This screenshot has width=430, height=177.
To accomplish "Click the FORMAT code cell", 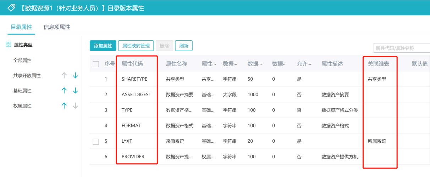I will pyautogui.click(x=131, y=126).
